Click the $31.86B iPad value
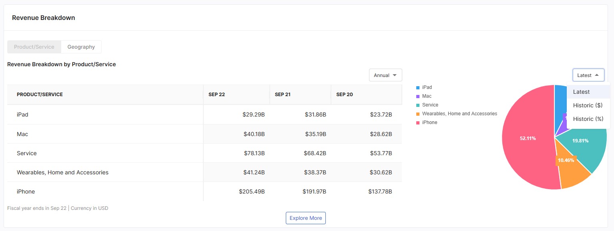The height and width of the screenshot is (231, 614). tap(315, 115)
